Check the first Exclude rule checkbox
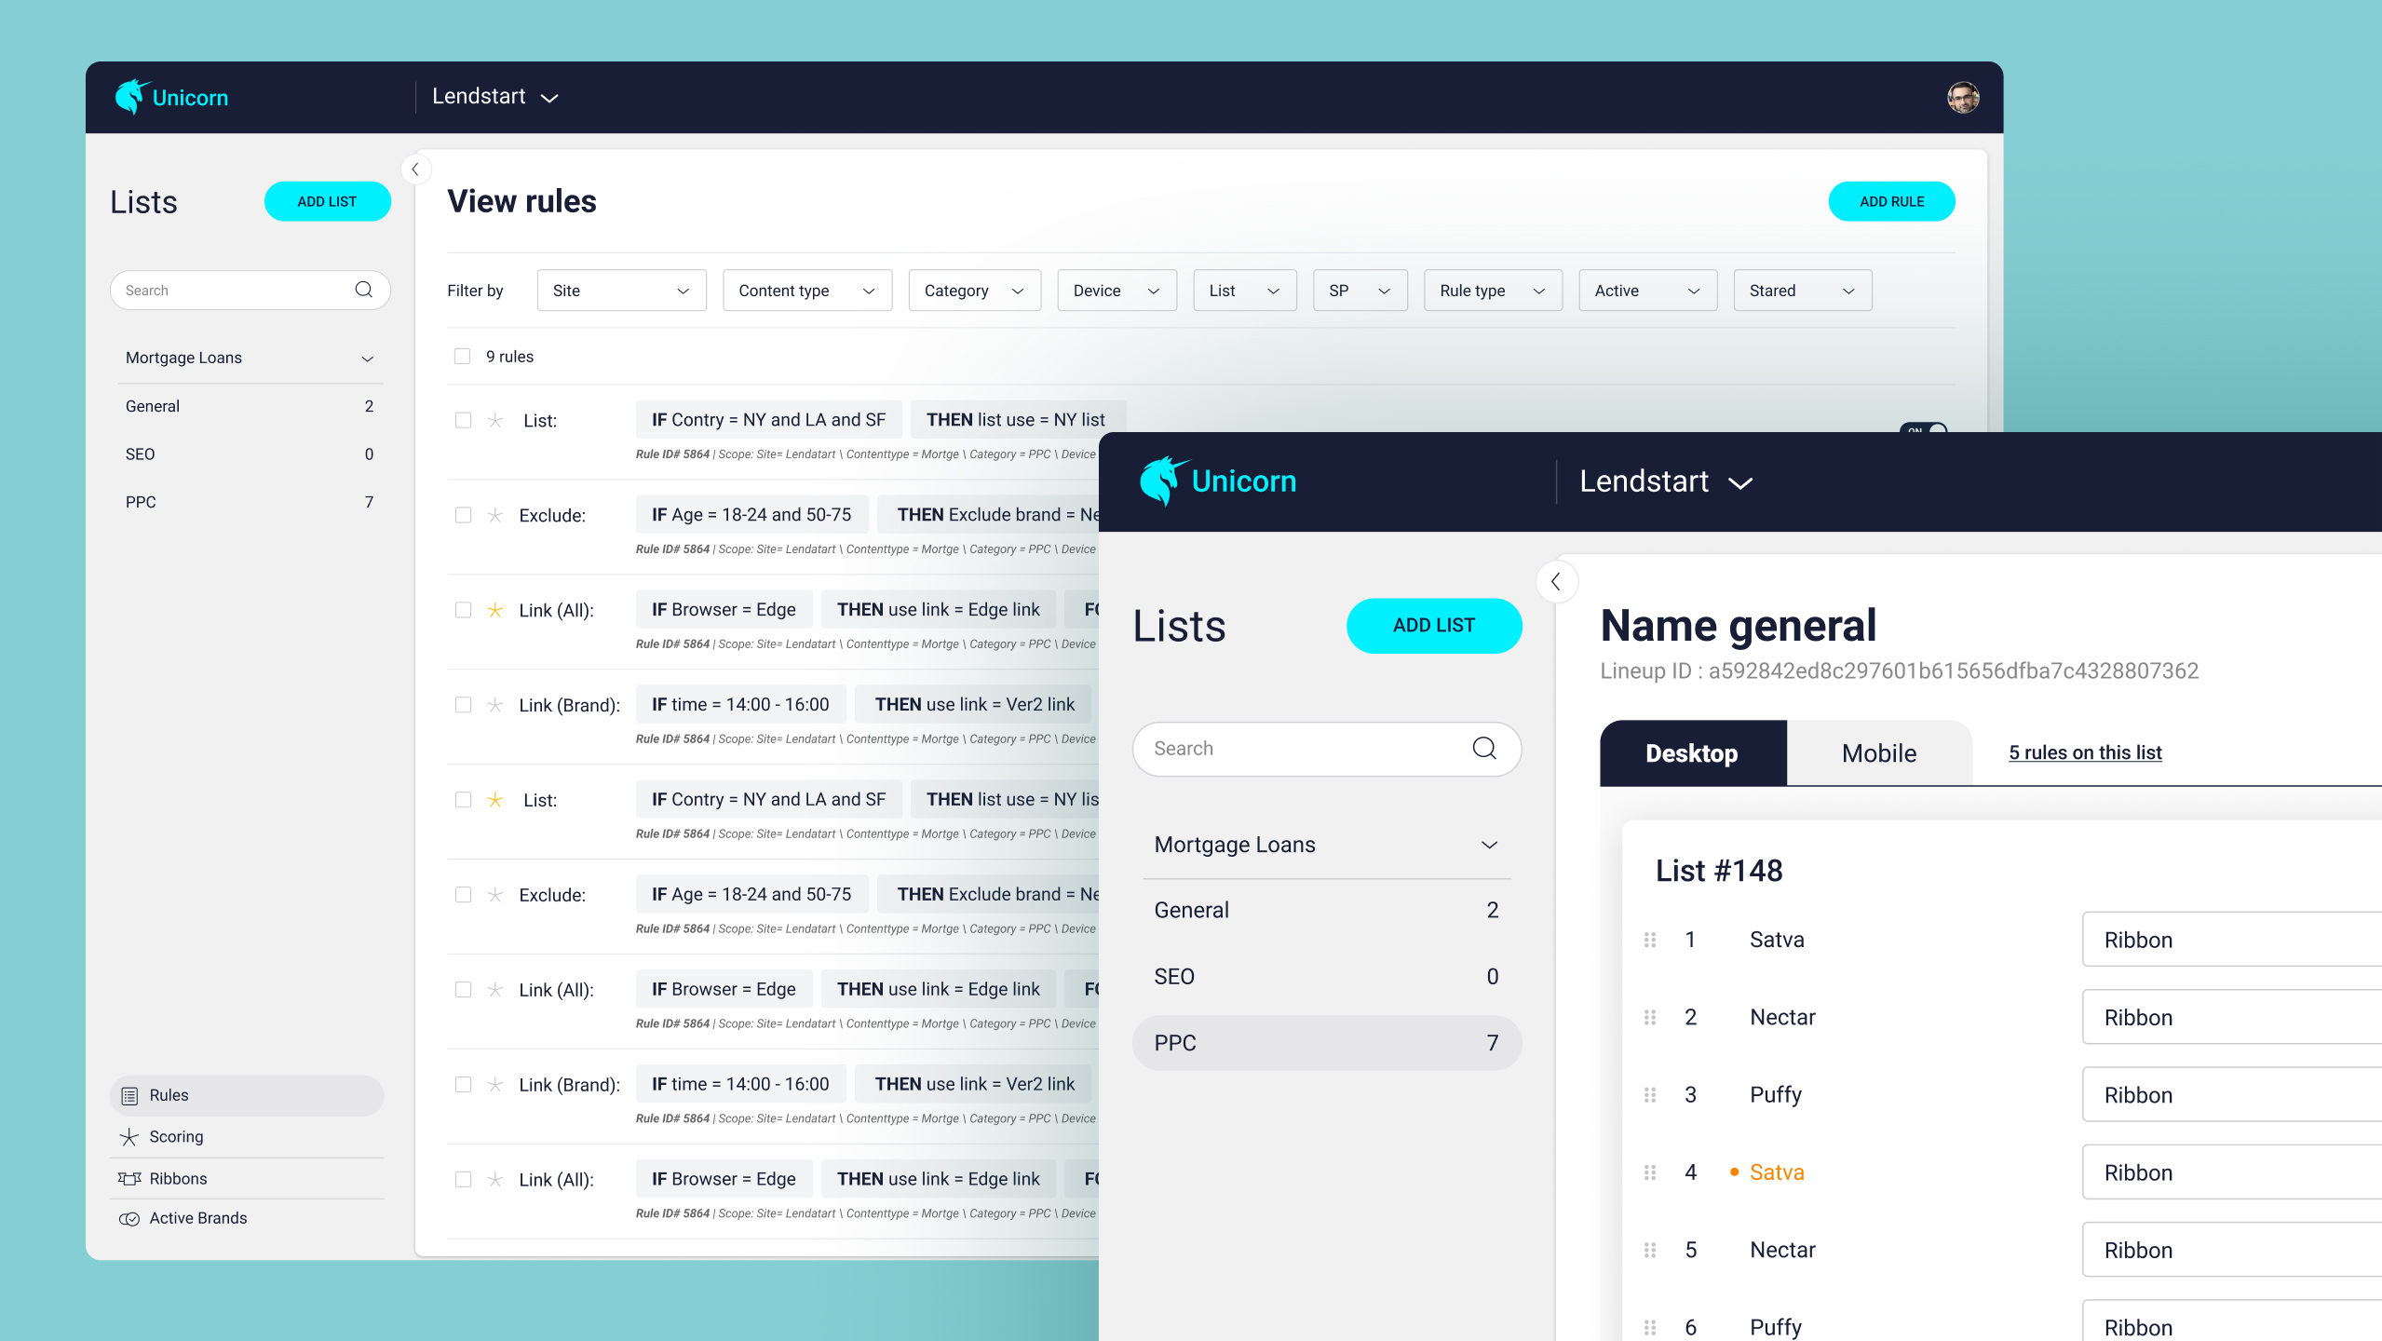 tap(463, 515)
